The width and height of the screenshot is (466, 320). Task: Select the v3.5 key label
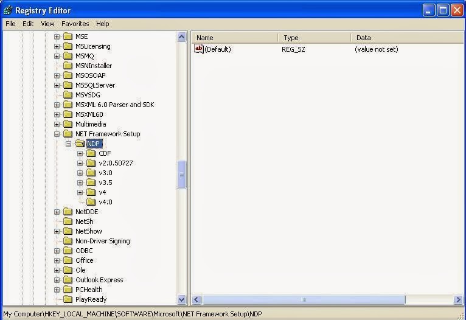(105, 183)
